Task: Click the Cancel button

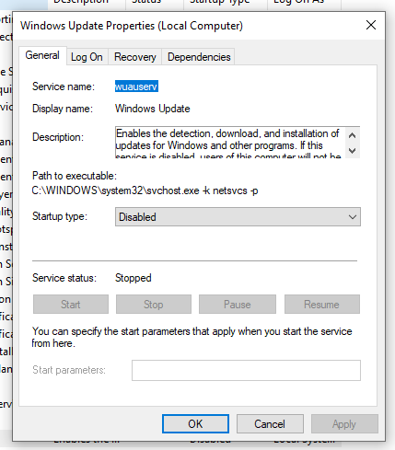Action: [x=270, y=424]
